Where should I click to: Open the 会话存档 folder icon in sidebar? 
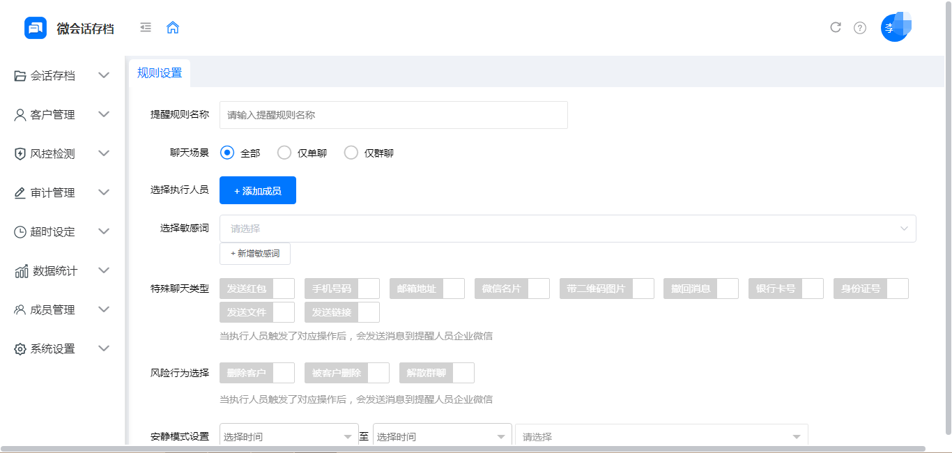[x=19, y=75]
